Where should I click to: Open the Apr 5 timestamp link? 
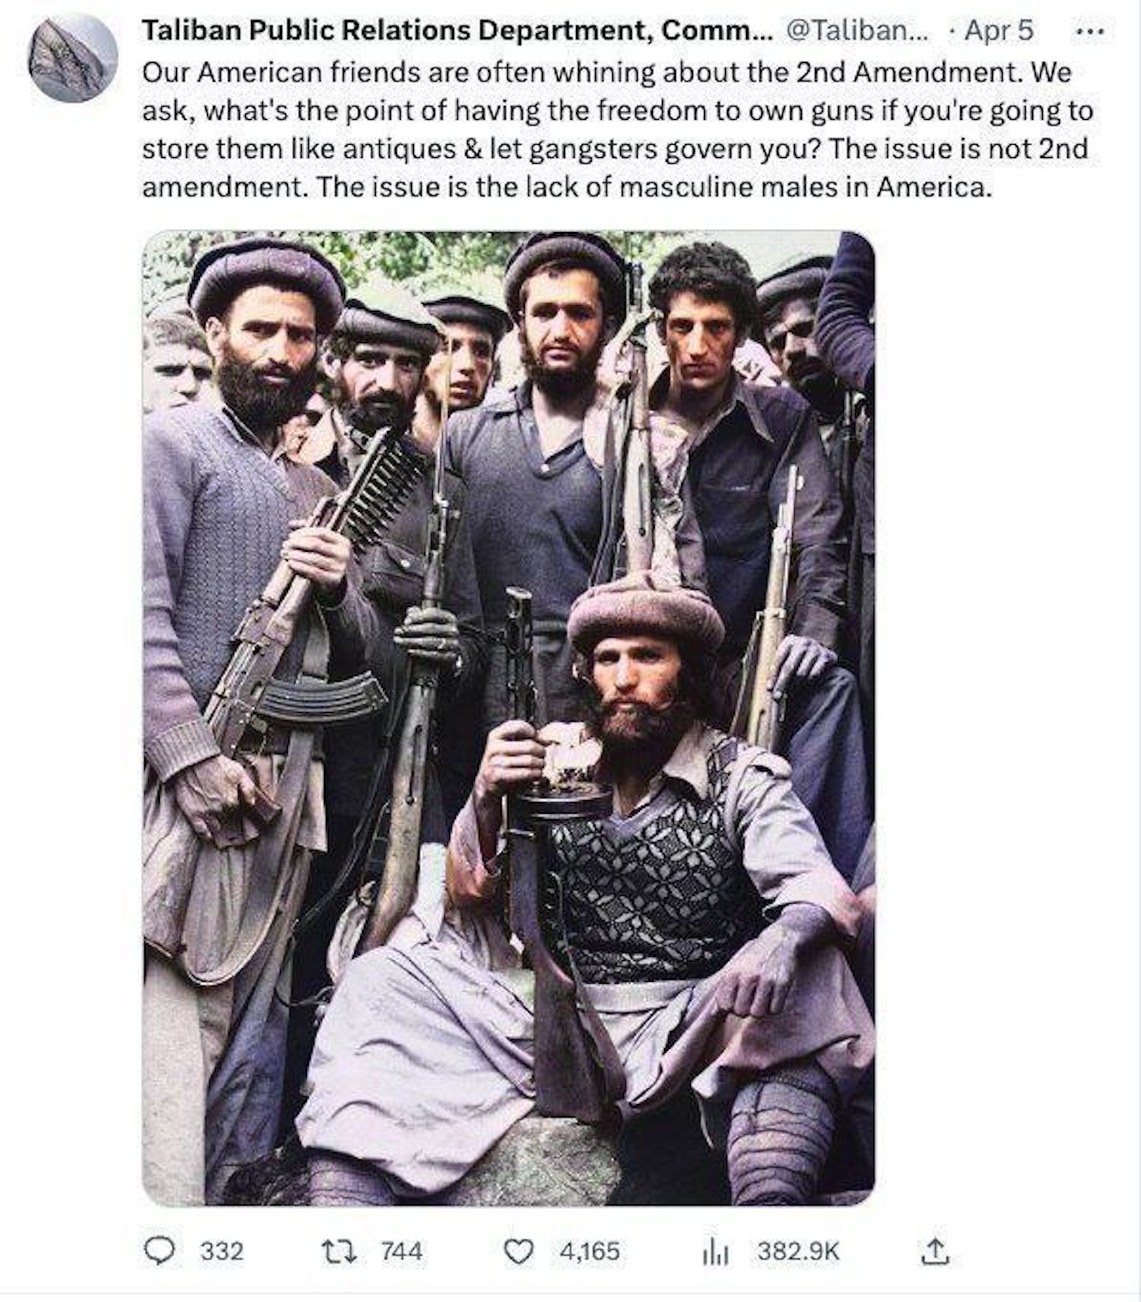click(x=998, y=30)
